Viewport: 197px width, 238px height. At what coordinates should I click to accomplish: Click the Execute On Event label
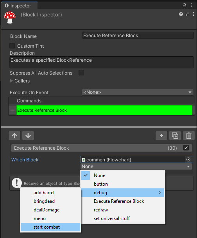coord(29,93)
